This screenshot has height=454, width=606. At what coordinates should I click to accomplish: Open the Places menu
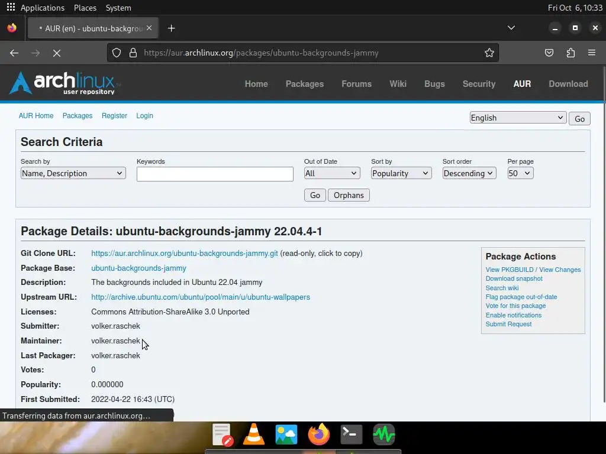click(x=85, y=8)
